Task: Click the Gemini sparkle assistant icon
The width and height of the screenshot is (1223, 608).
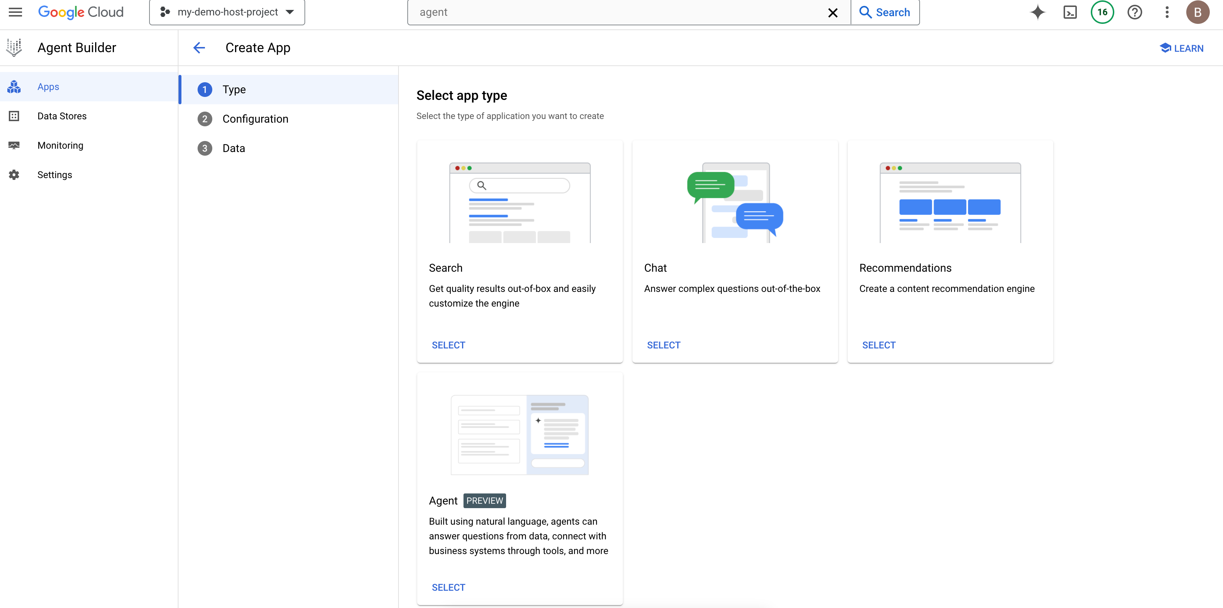Action: pos(1038,12)
